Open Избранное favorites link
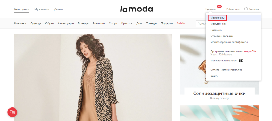This screenshot has width=272, height=121. (233, 9)
